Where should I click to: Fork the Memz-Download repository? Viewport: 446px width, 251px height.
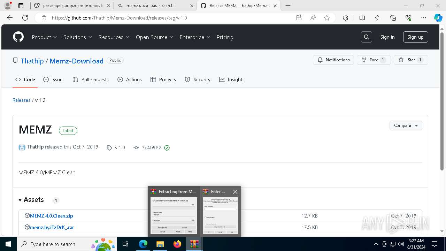click(374, 60)
